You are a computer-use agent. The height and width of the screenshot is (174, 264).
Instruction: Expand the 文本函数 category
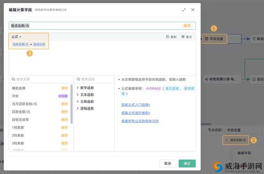[x=85, y=95]
